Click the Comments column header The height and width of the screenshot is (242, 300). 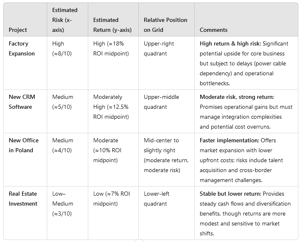(213, 30)
